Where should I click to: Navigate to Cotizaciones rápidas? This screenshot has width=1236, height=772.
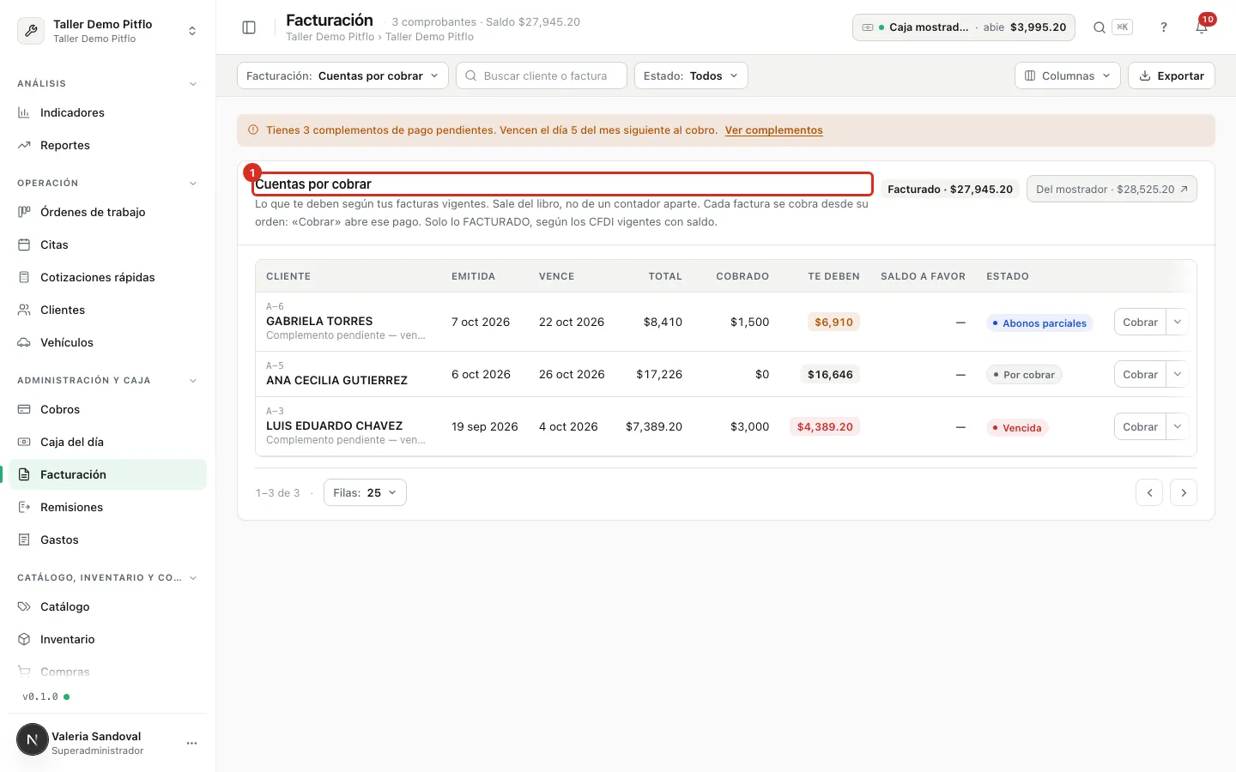[x=108, y=277]
